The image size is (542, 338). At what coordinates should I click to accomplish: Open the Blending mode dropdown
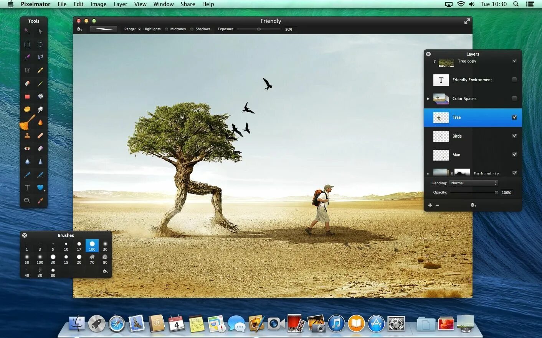coord(474,183)
